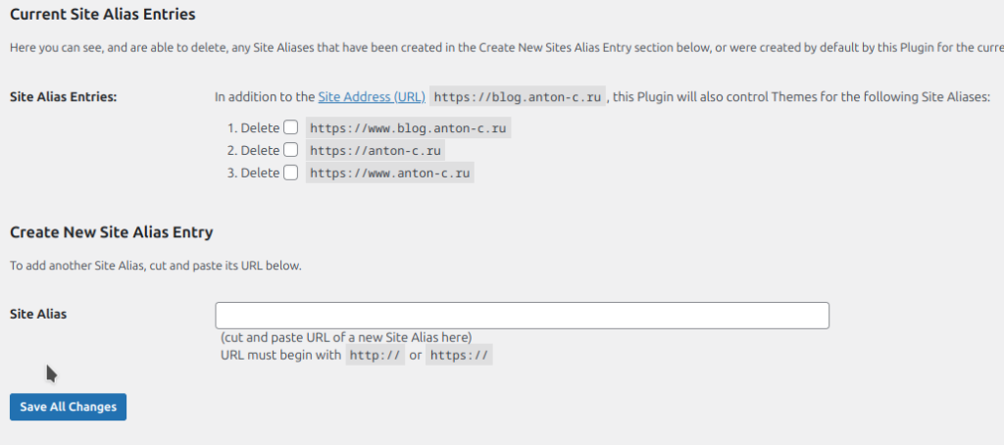Screen dimensions: 1004x445
Task: Click the "Delete" label of entry 1
Action: [x=260, y=127]
